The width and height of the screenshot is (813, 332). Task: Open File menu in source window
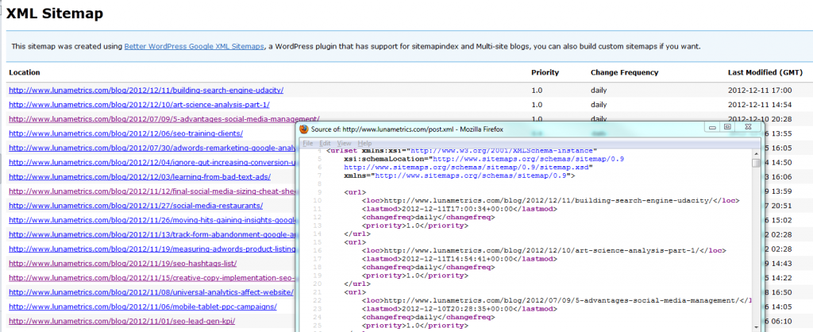click(x=307, y=143)
